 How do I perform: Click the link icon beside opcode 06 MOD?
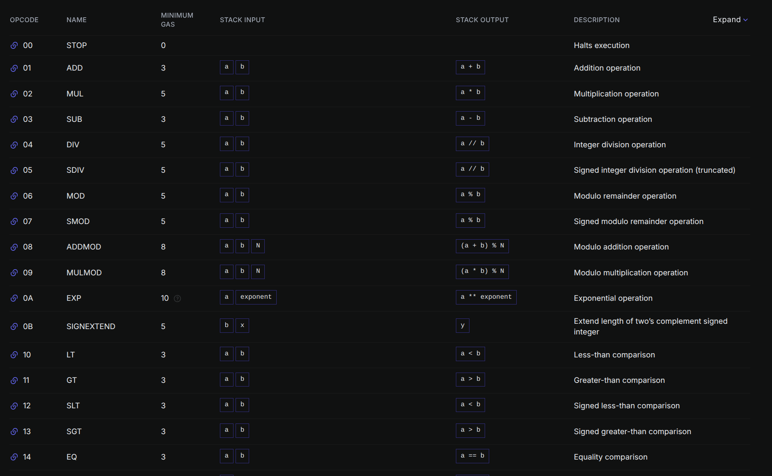coord(14,196)
